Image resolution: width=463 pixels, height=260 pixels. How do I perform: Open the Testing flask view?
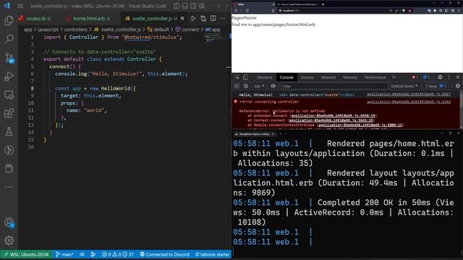tap(9, 131)
